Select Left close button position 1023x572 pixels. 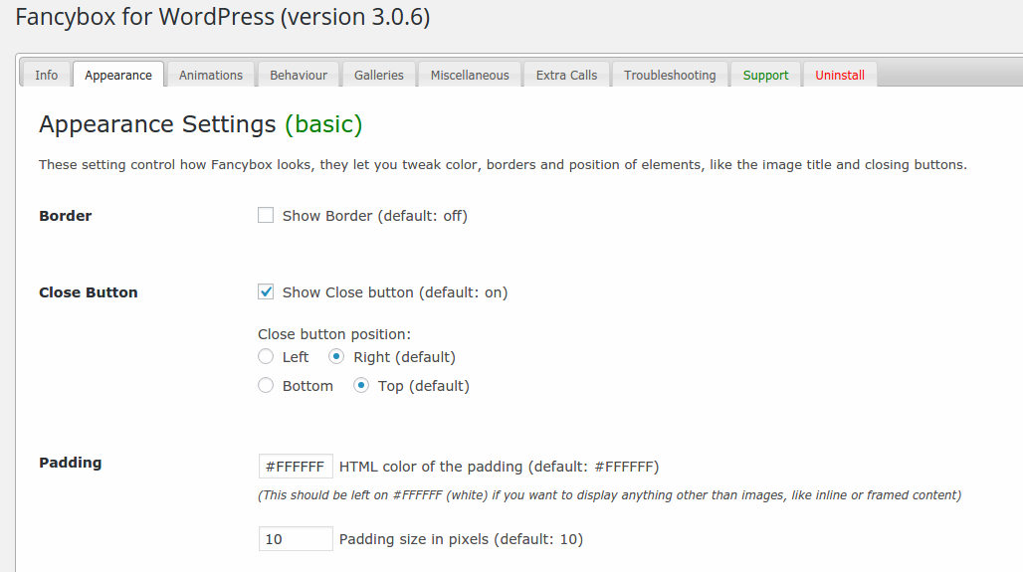coord(266,356)
